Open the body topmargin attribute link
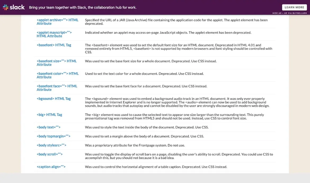Screen dimensions: 310x183 (53, 136)
